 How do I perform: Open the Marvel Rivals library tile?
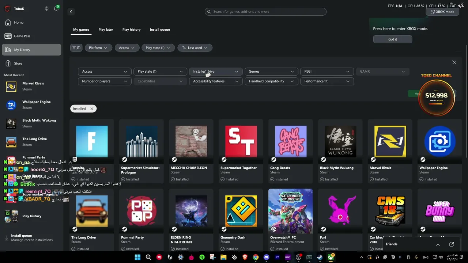coord(390,151)
